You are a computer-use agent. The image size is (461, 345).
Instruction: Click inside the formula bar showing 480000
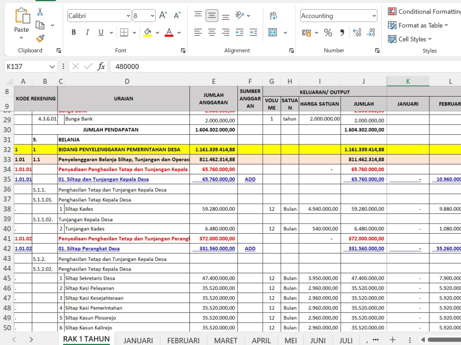pyautogui.click(x=285, y=67)
